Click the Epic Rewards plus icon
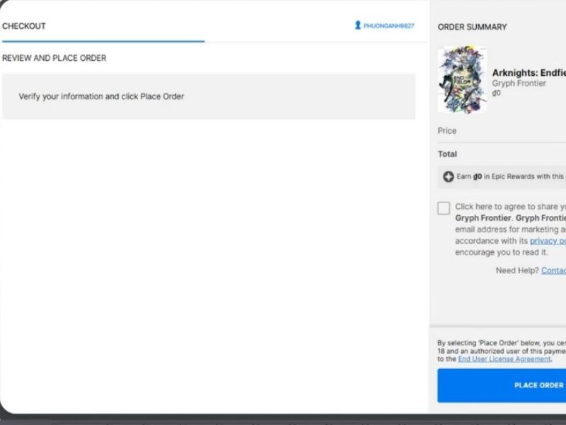The width and height of the screenshot is (566, 425). click(448, 177)
